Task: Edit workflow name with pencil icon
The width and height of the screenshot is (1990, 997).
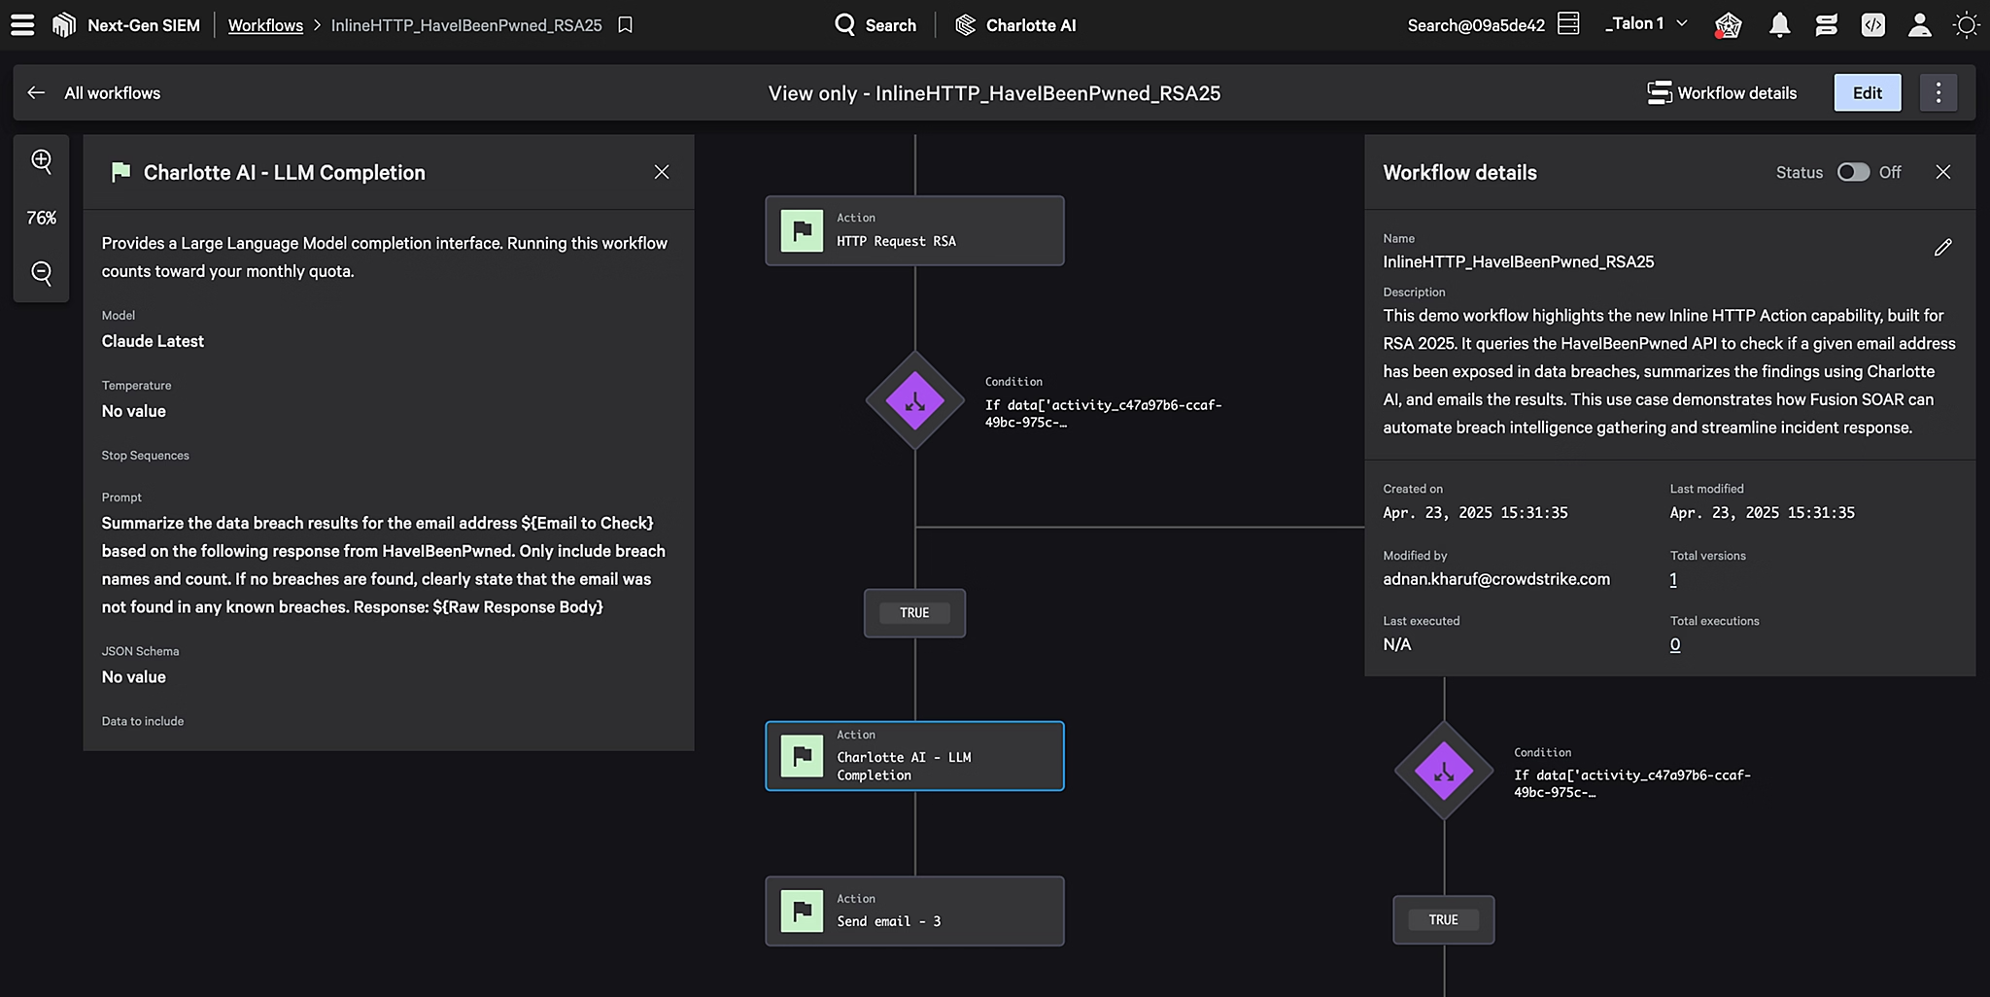Action: [x=1942, y=248]
